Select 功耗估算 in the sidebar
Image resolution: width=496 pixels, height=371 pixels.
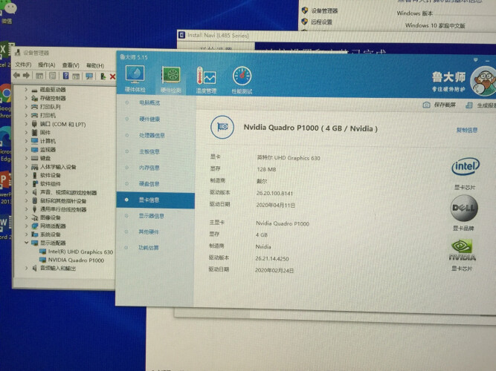pyautogui.click(x=149, y=248)
